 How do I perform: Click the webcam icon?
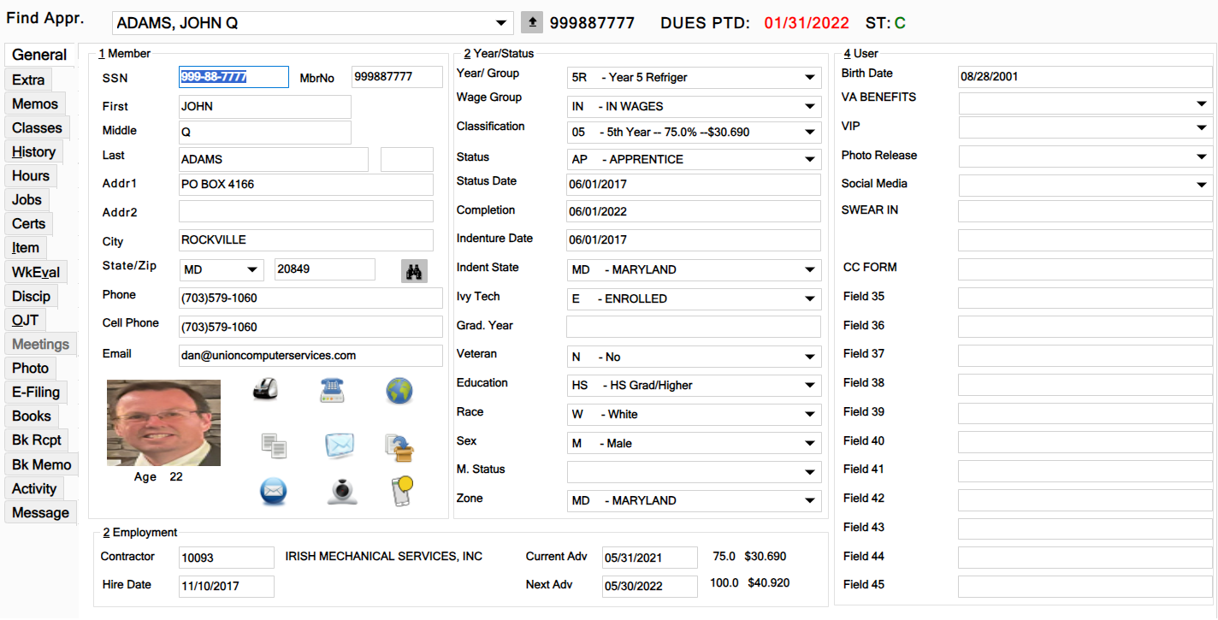click(x=341, y=491)
